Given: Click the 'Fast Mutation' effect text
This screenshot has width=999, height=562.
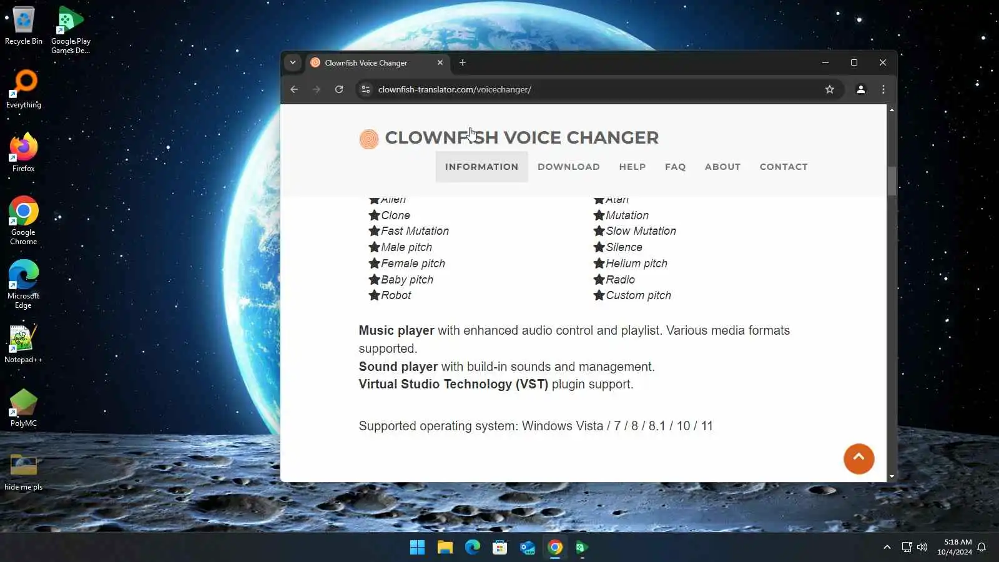Looking at the screenshot, I should click(415, 231).
